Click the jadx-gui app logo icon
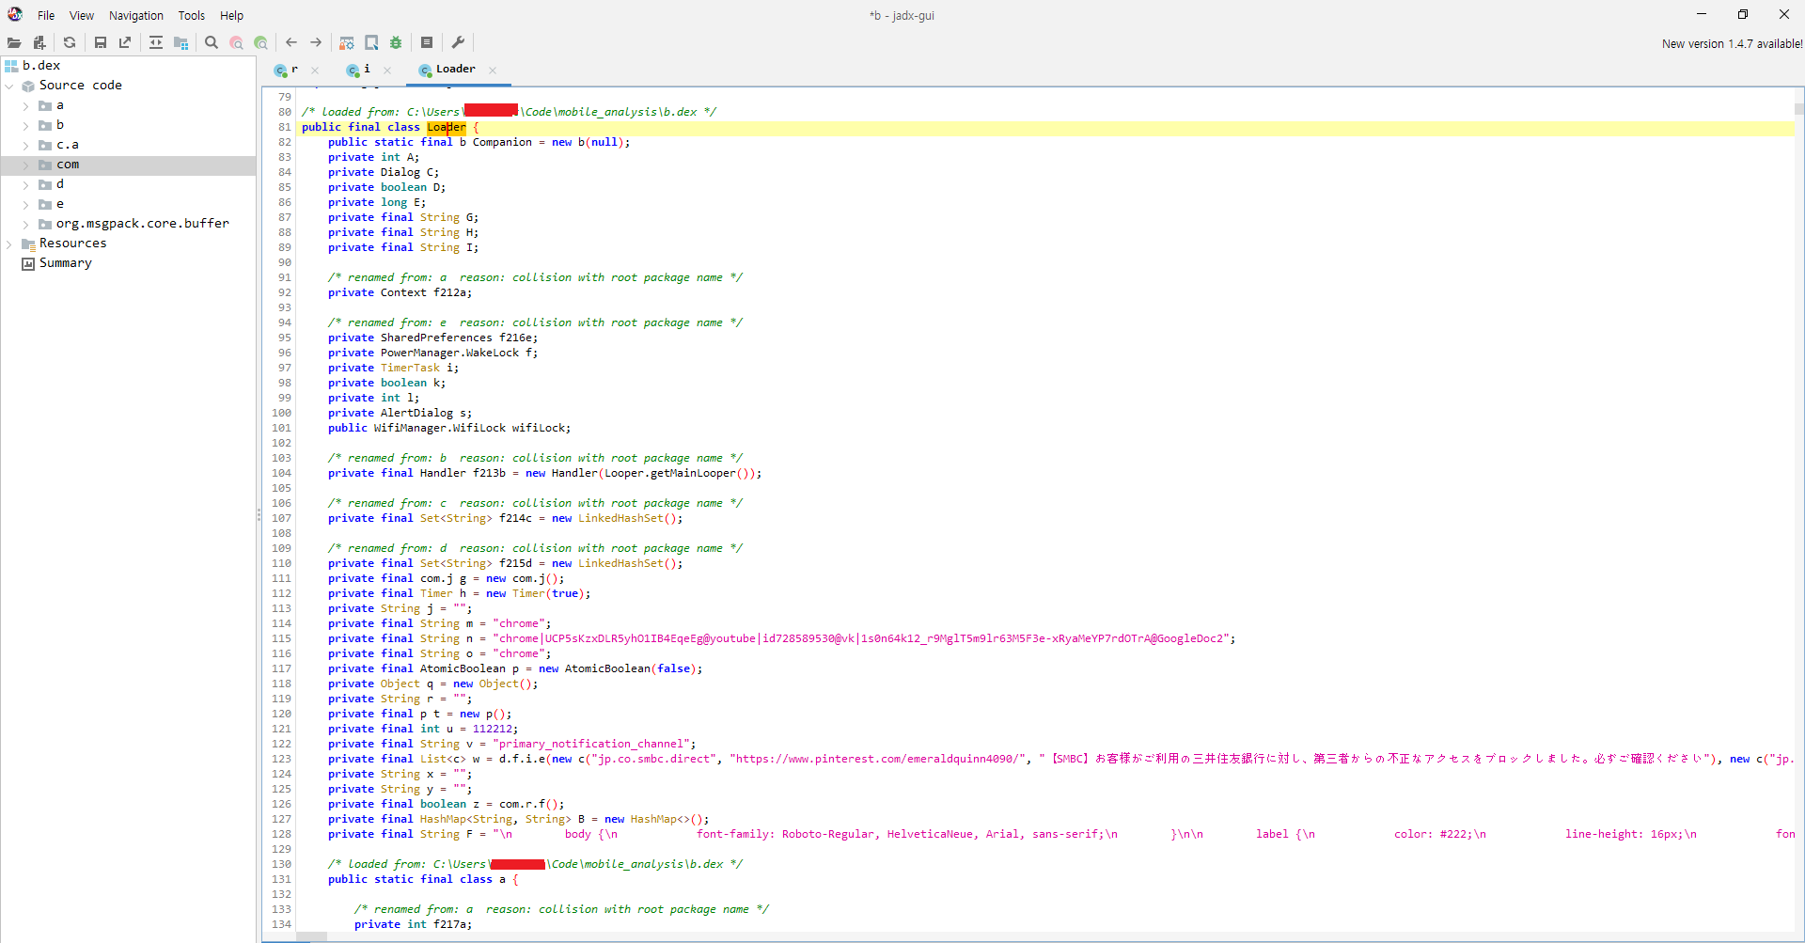Viewport: 1805px width, 943px height. pos(15,14)
